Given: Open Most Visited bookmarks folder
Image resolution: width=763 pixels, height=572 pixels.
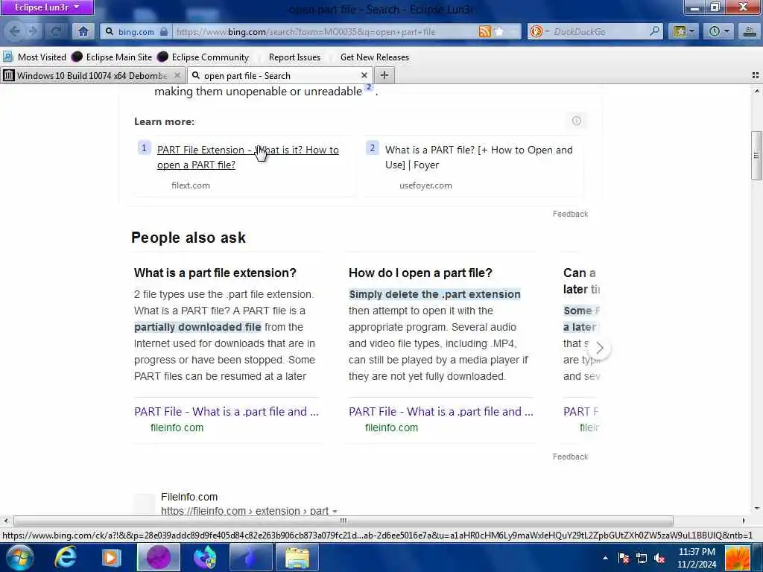Looking at the screenshot, I should 34,57.
